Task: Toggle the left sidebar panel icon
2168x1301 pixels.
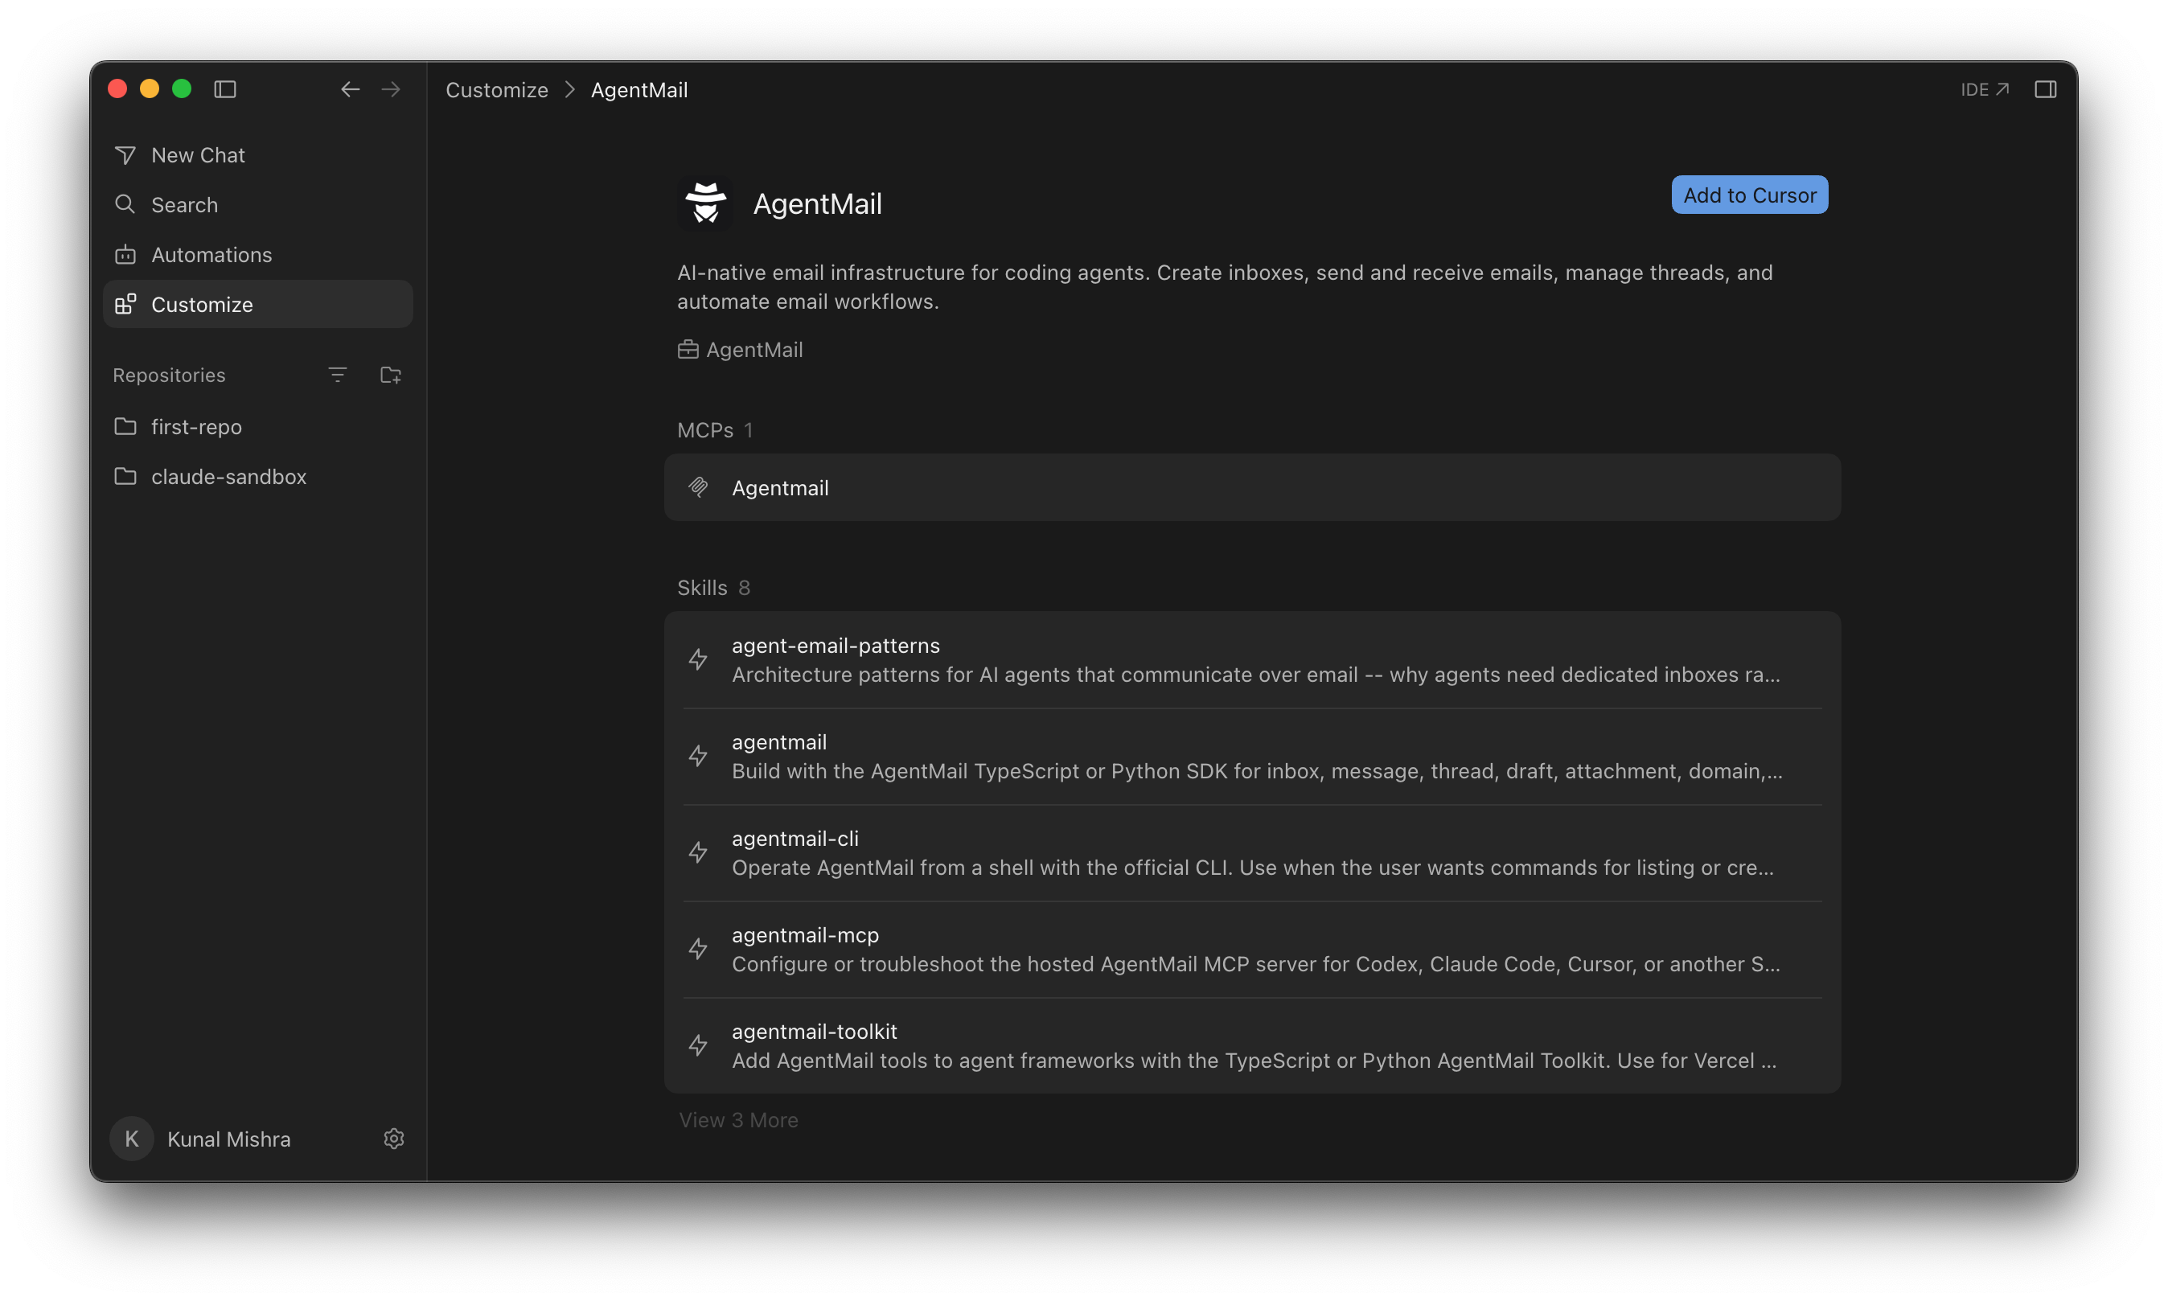Action: 225,89
